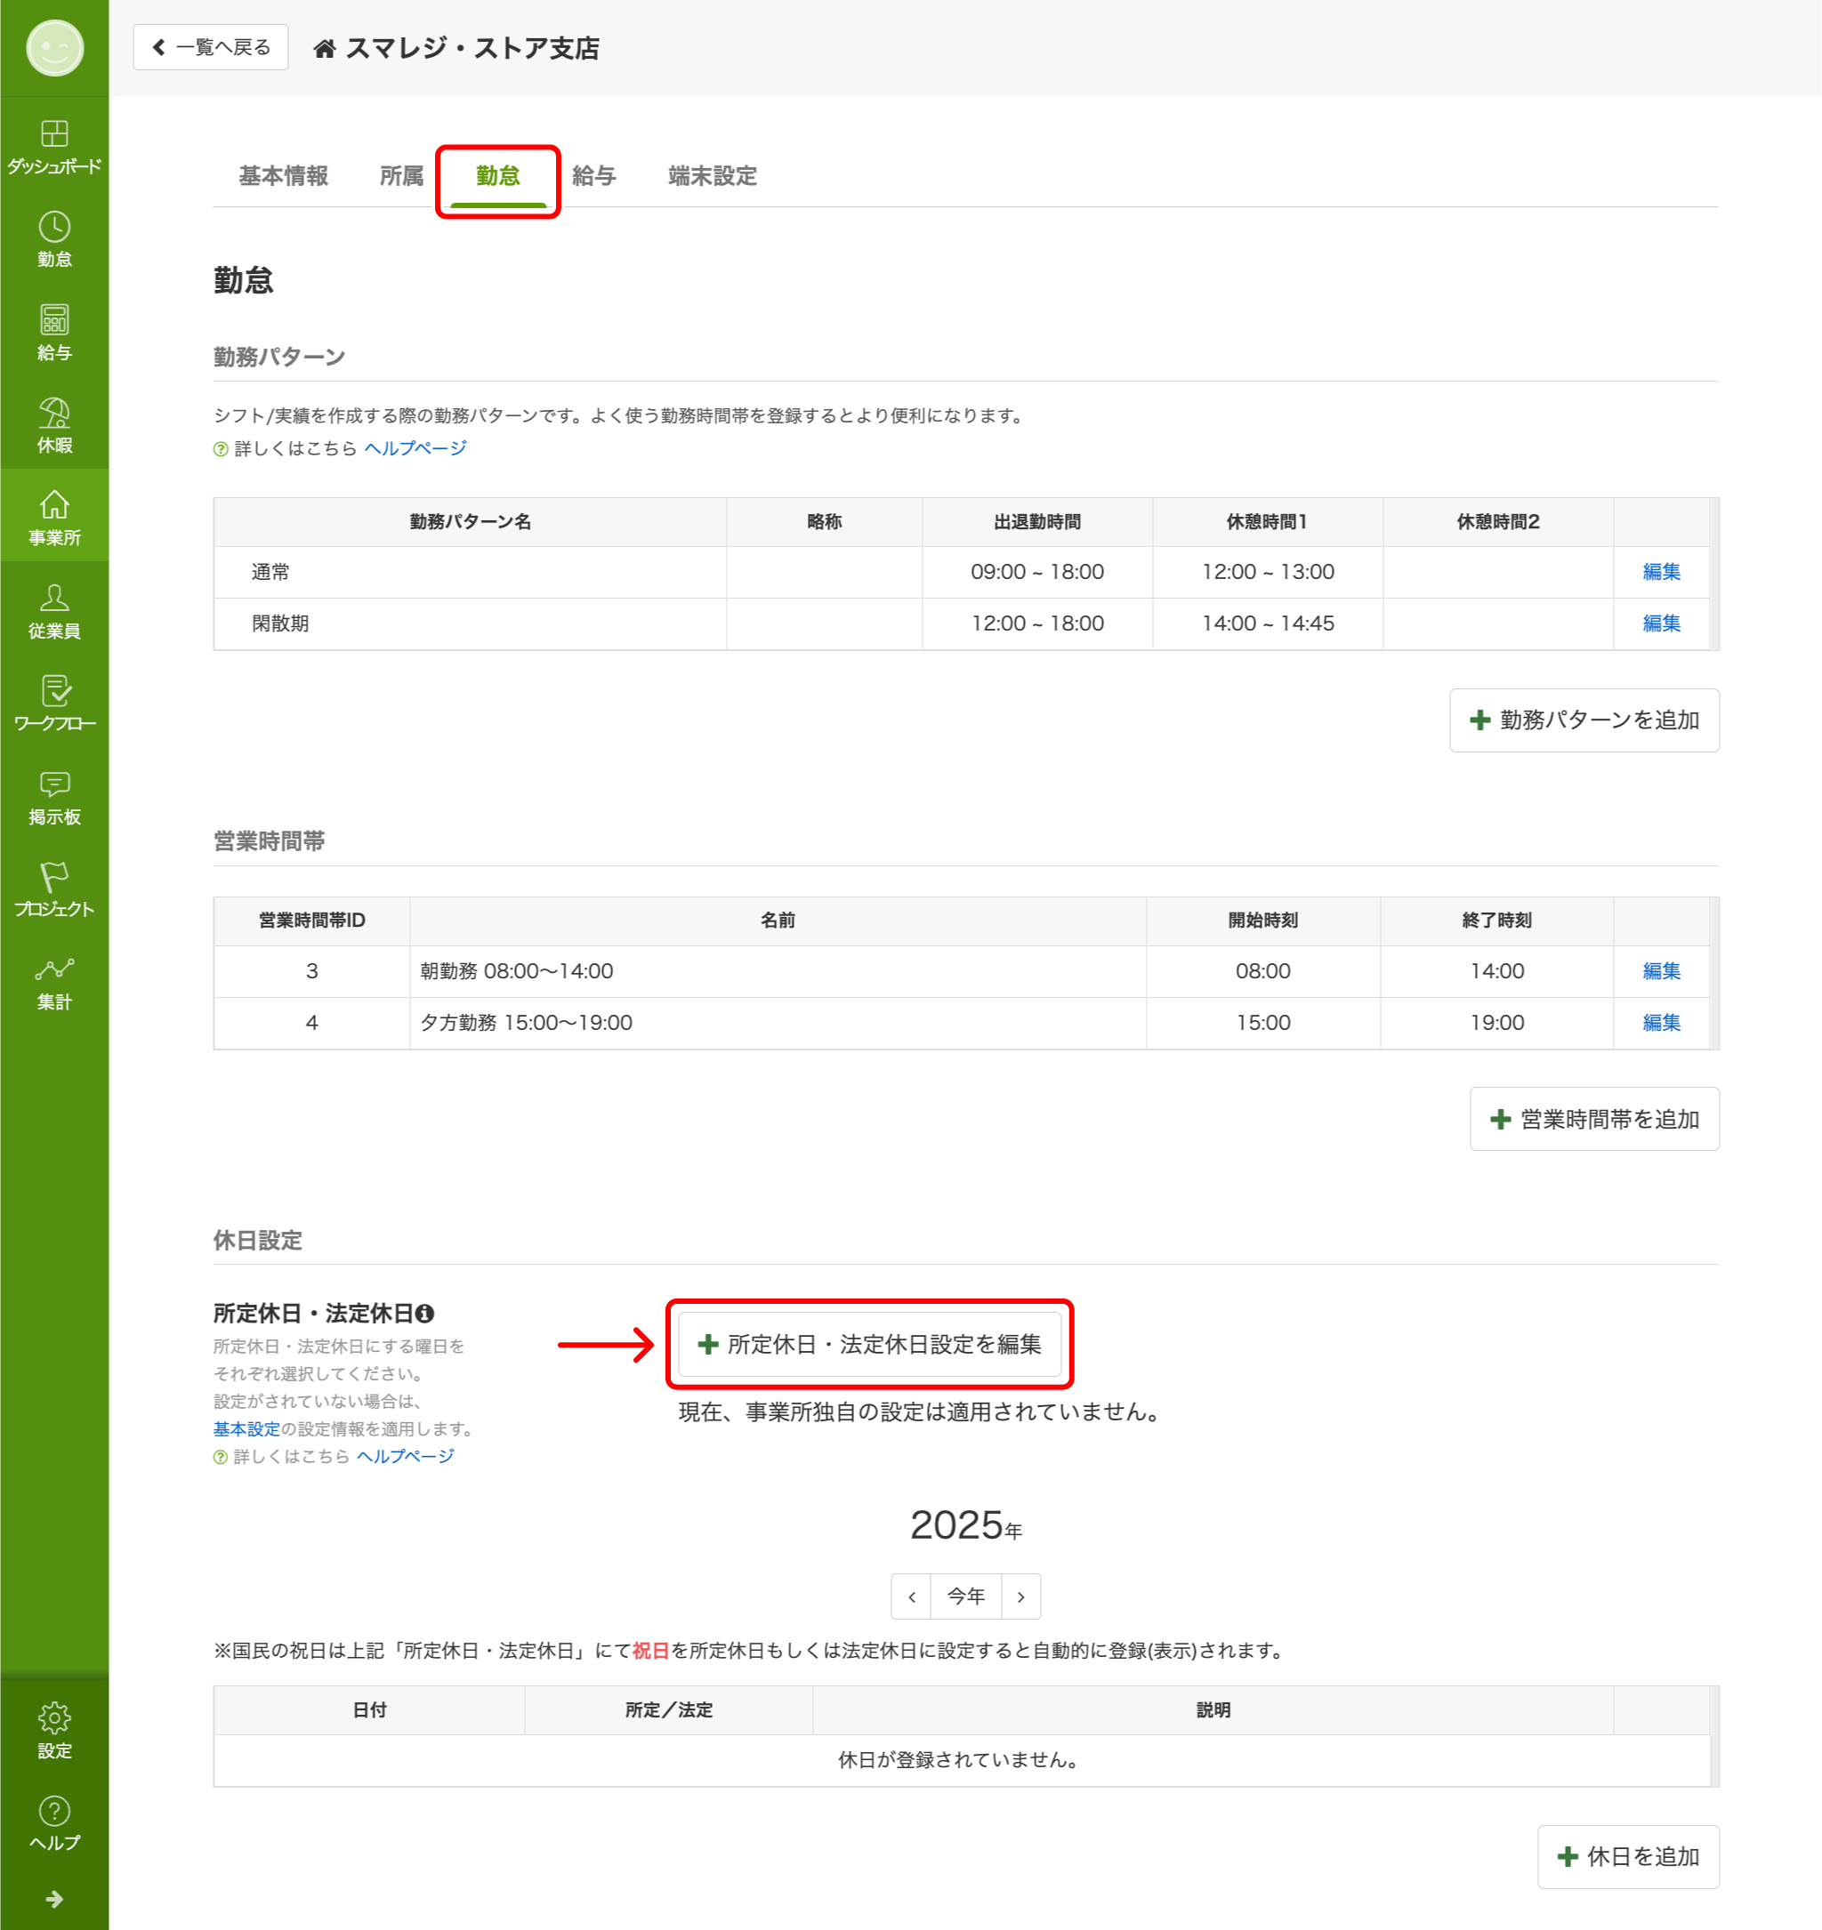Screen dimensions: 1822x1930
Task: Go to next year with right chevron
Action: click(x=1020, y=1597)
